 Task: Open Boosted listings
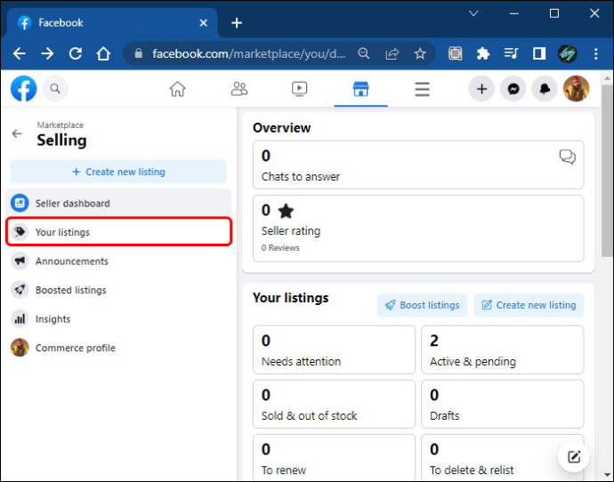pyautogui.click(x=118, y=290)
